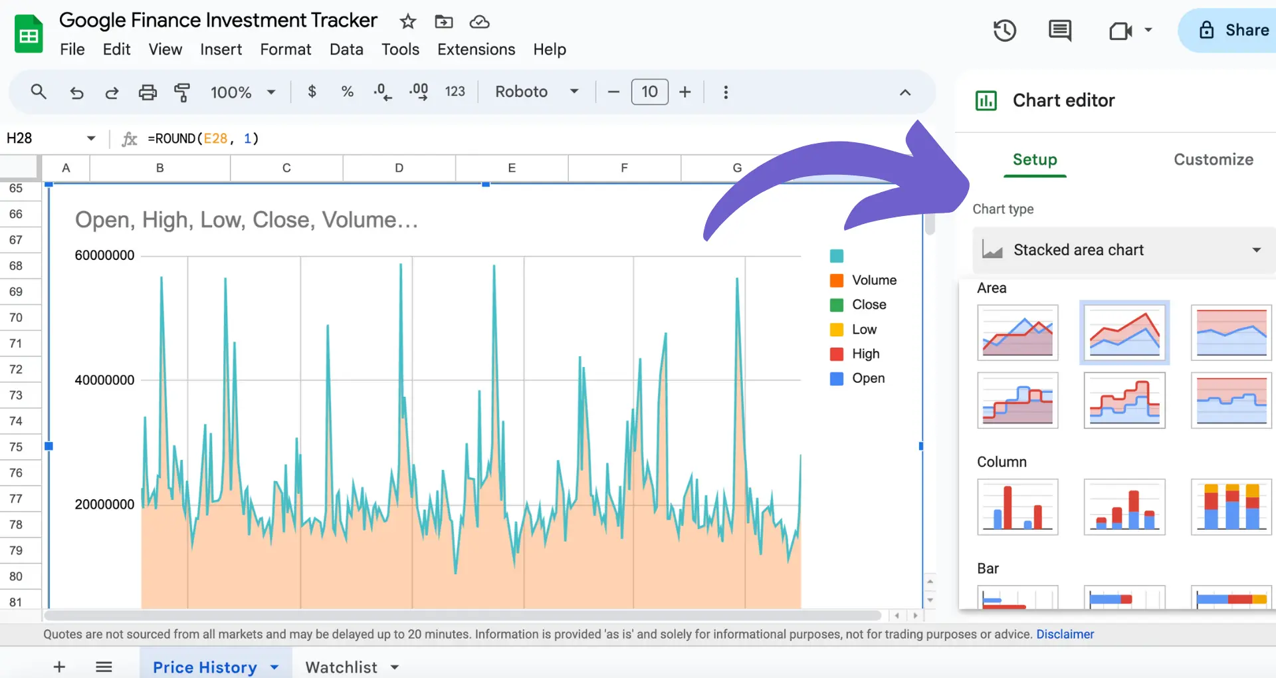The image size is (1276, 678).
Task: Open the File menu
Action: [72, 49]
